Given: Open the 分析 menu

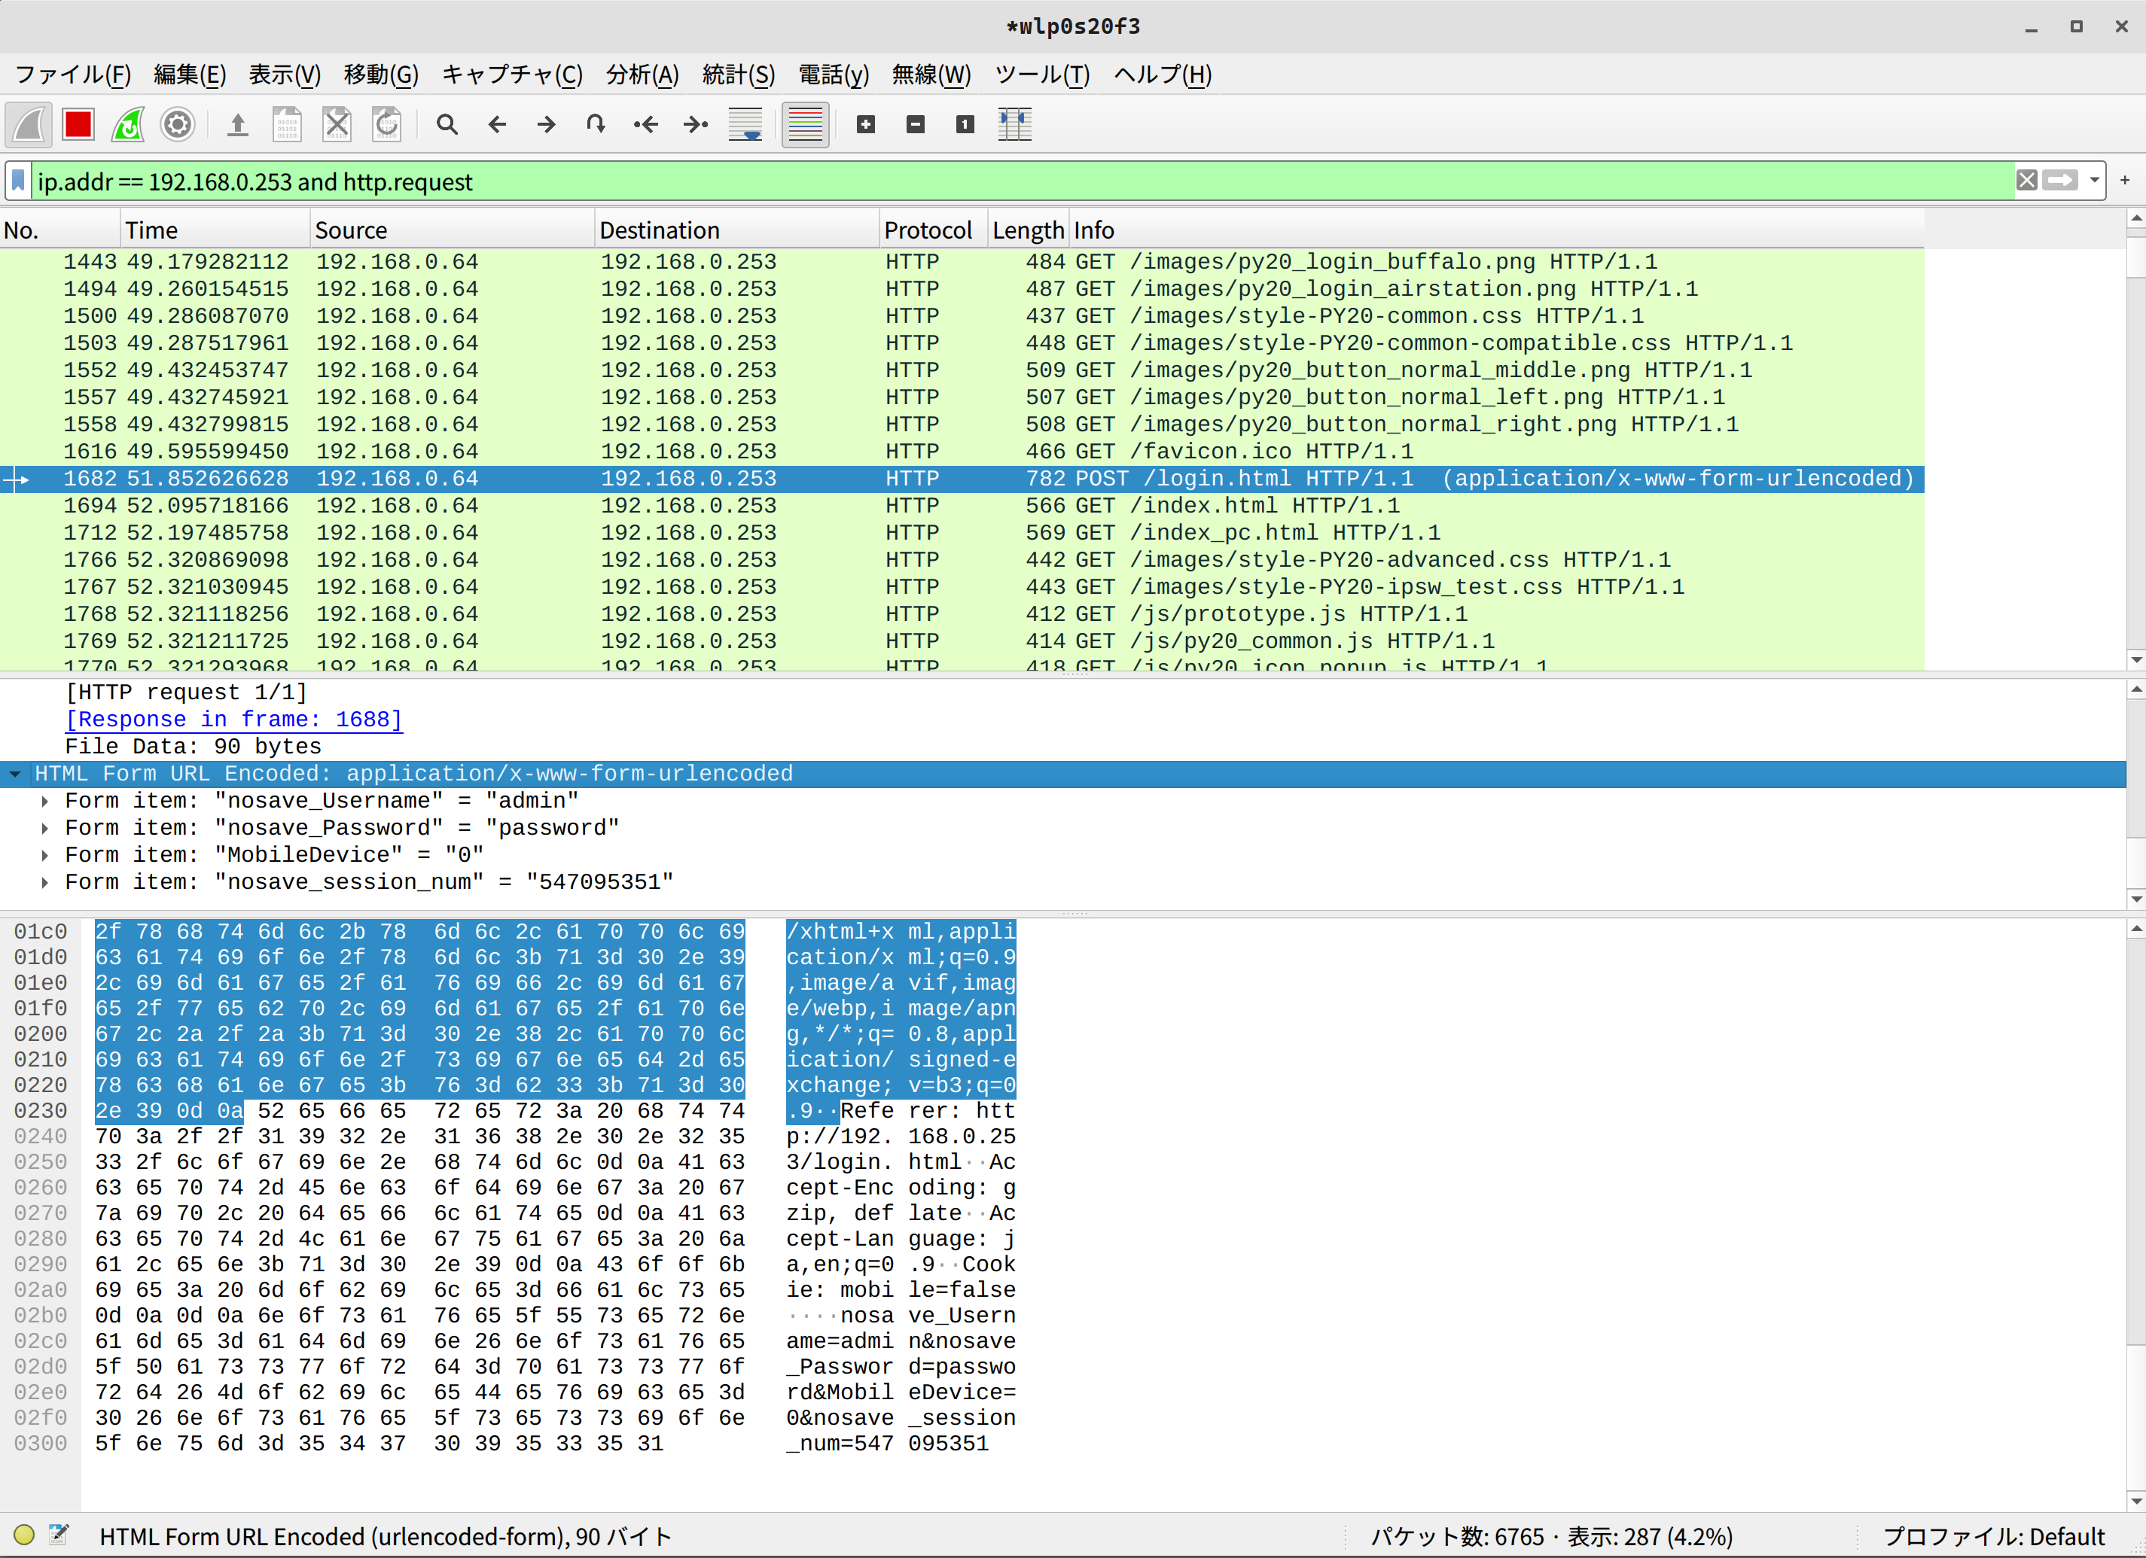Looking at the screenshot, I should tap(642, 75).
